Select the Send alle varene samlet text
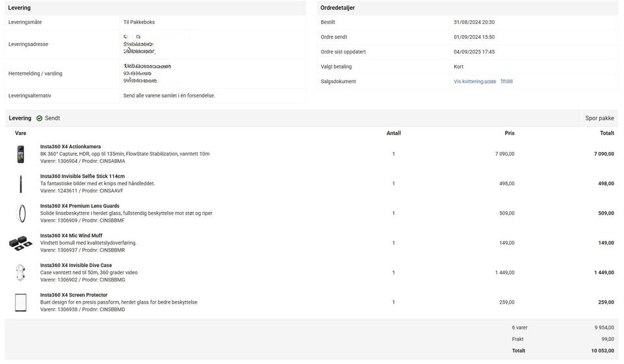The width and height of the screenshot is (624, 364). (x=169, y=96)
